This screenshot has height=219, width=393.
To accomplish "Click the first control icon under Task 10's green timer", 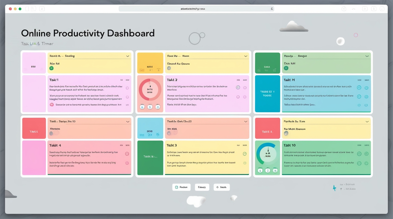I will tap(260, 170).
